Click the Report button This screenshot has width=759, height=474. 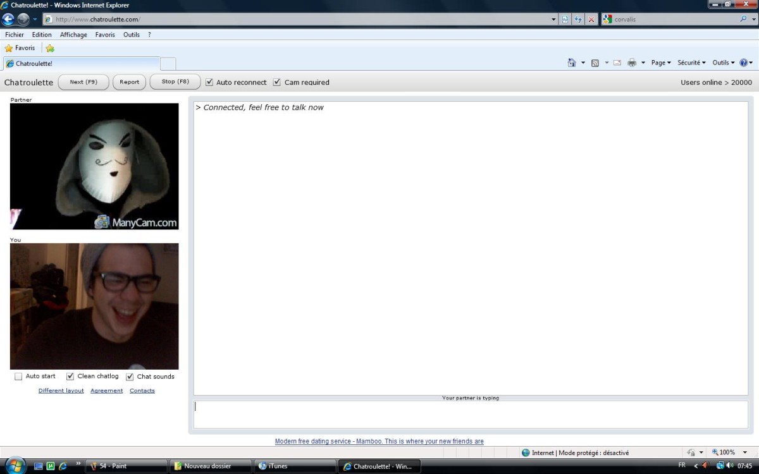tap(129, 82)
